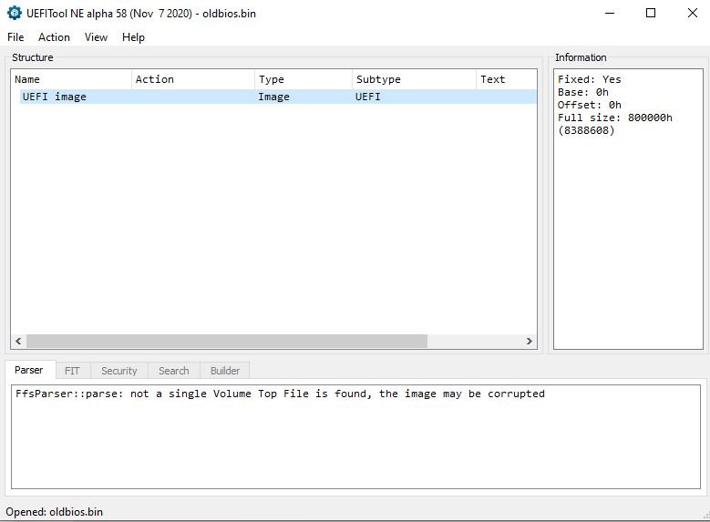Screen dimensions: 710x522
Task: Switch to the Builder tab
Action: pyautogui.click(x=224, y=371)
